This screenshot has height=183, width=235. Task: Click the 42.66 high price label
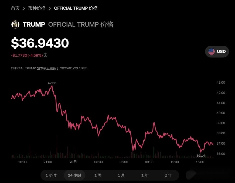click(x=52, y=83)
